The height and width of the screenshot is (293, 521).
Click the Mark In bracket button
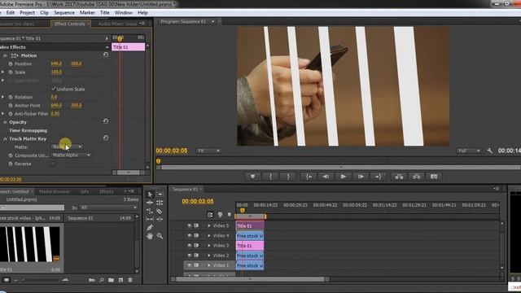(270, 177)
